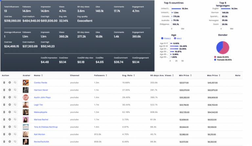Open Tony & Chelsea Northrup profile link
This screenshot has width=252, height=146.
click(x=46, y=127)
